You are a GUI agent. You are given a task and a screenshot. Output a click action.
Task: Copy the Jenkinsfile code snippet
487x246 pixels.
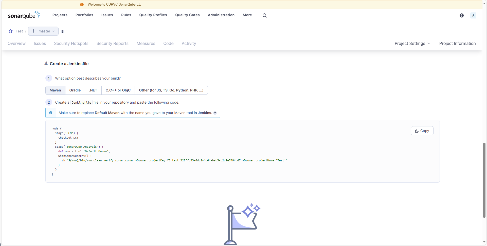422,131
